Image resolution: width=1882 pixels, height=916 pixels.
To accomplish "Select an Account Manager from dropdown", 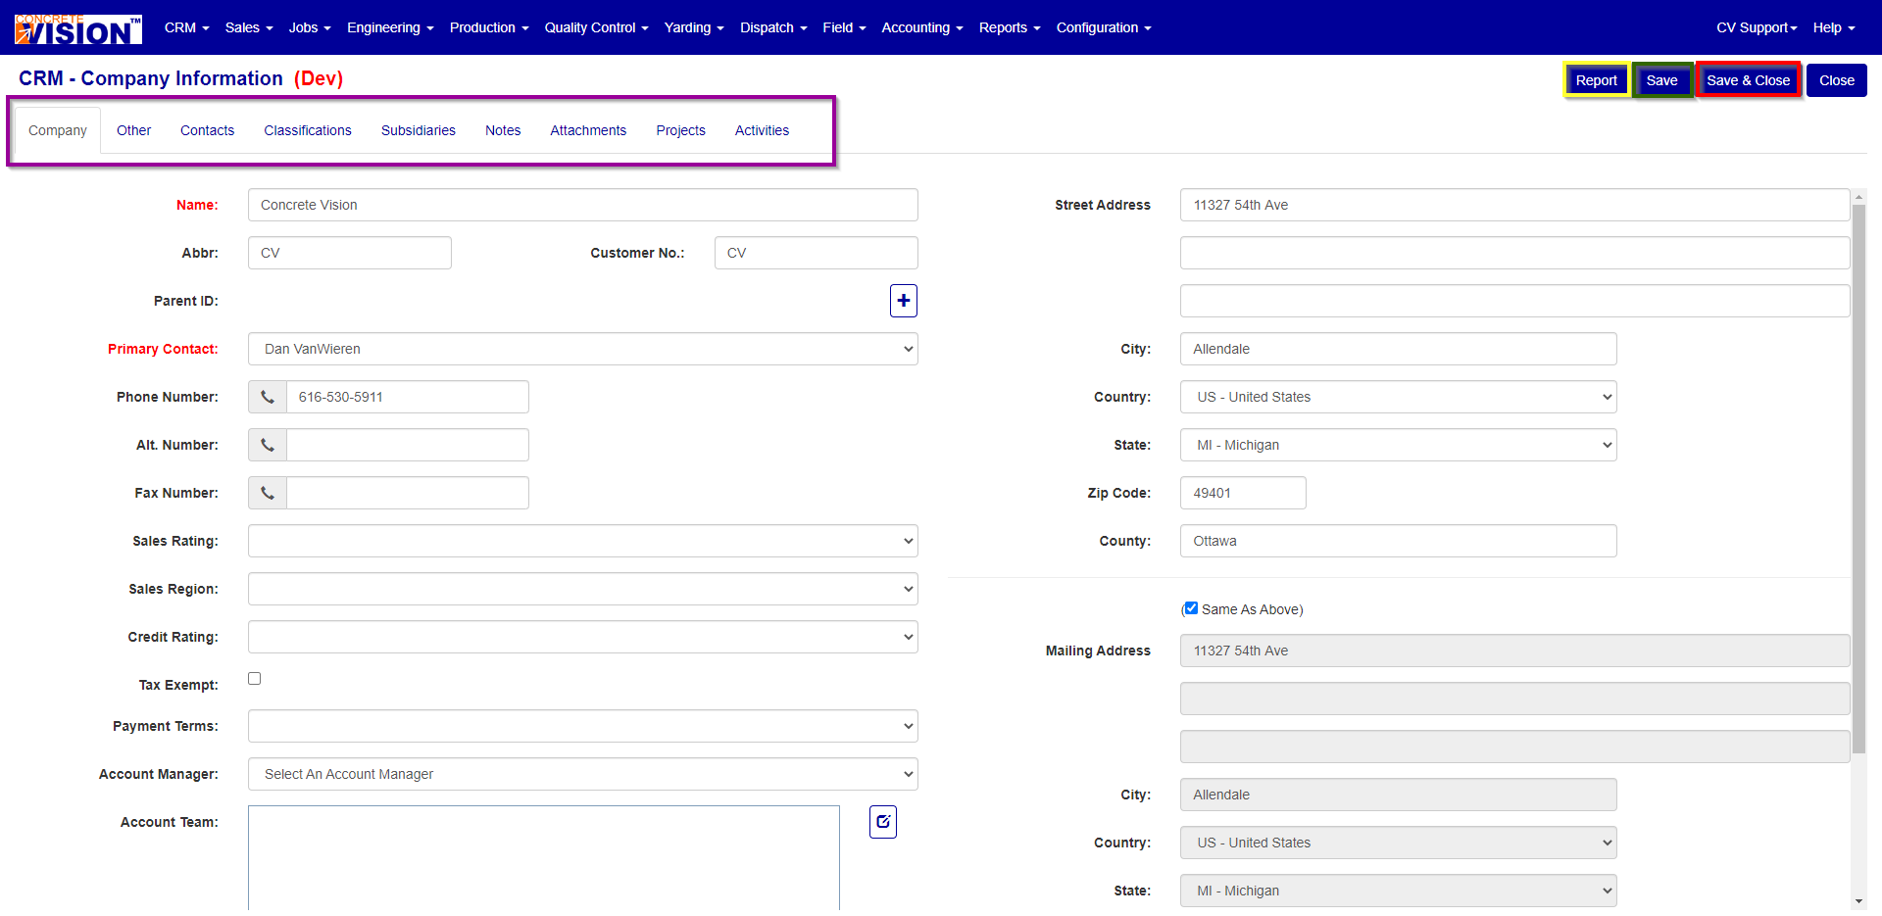I will point(583,774).
